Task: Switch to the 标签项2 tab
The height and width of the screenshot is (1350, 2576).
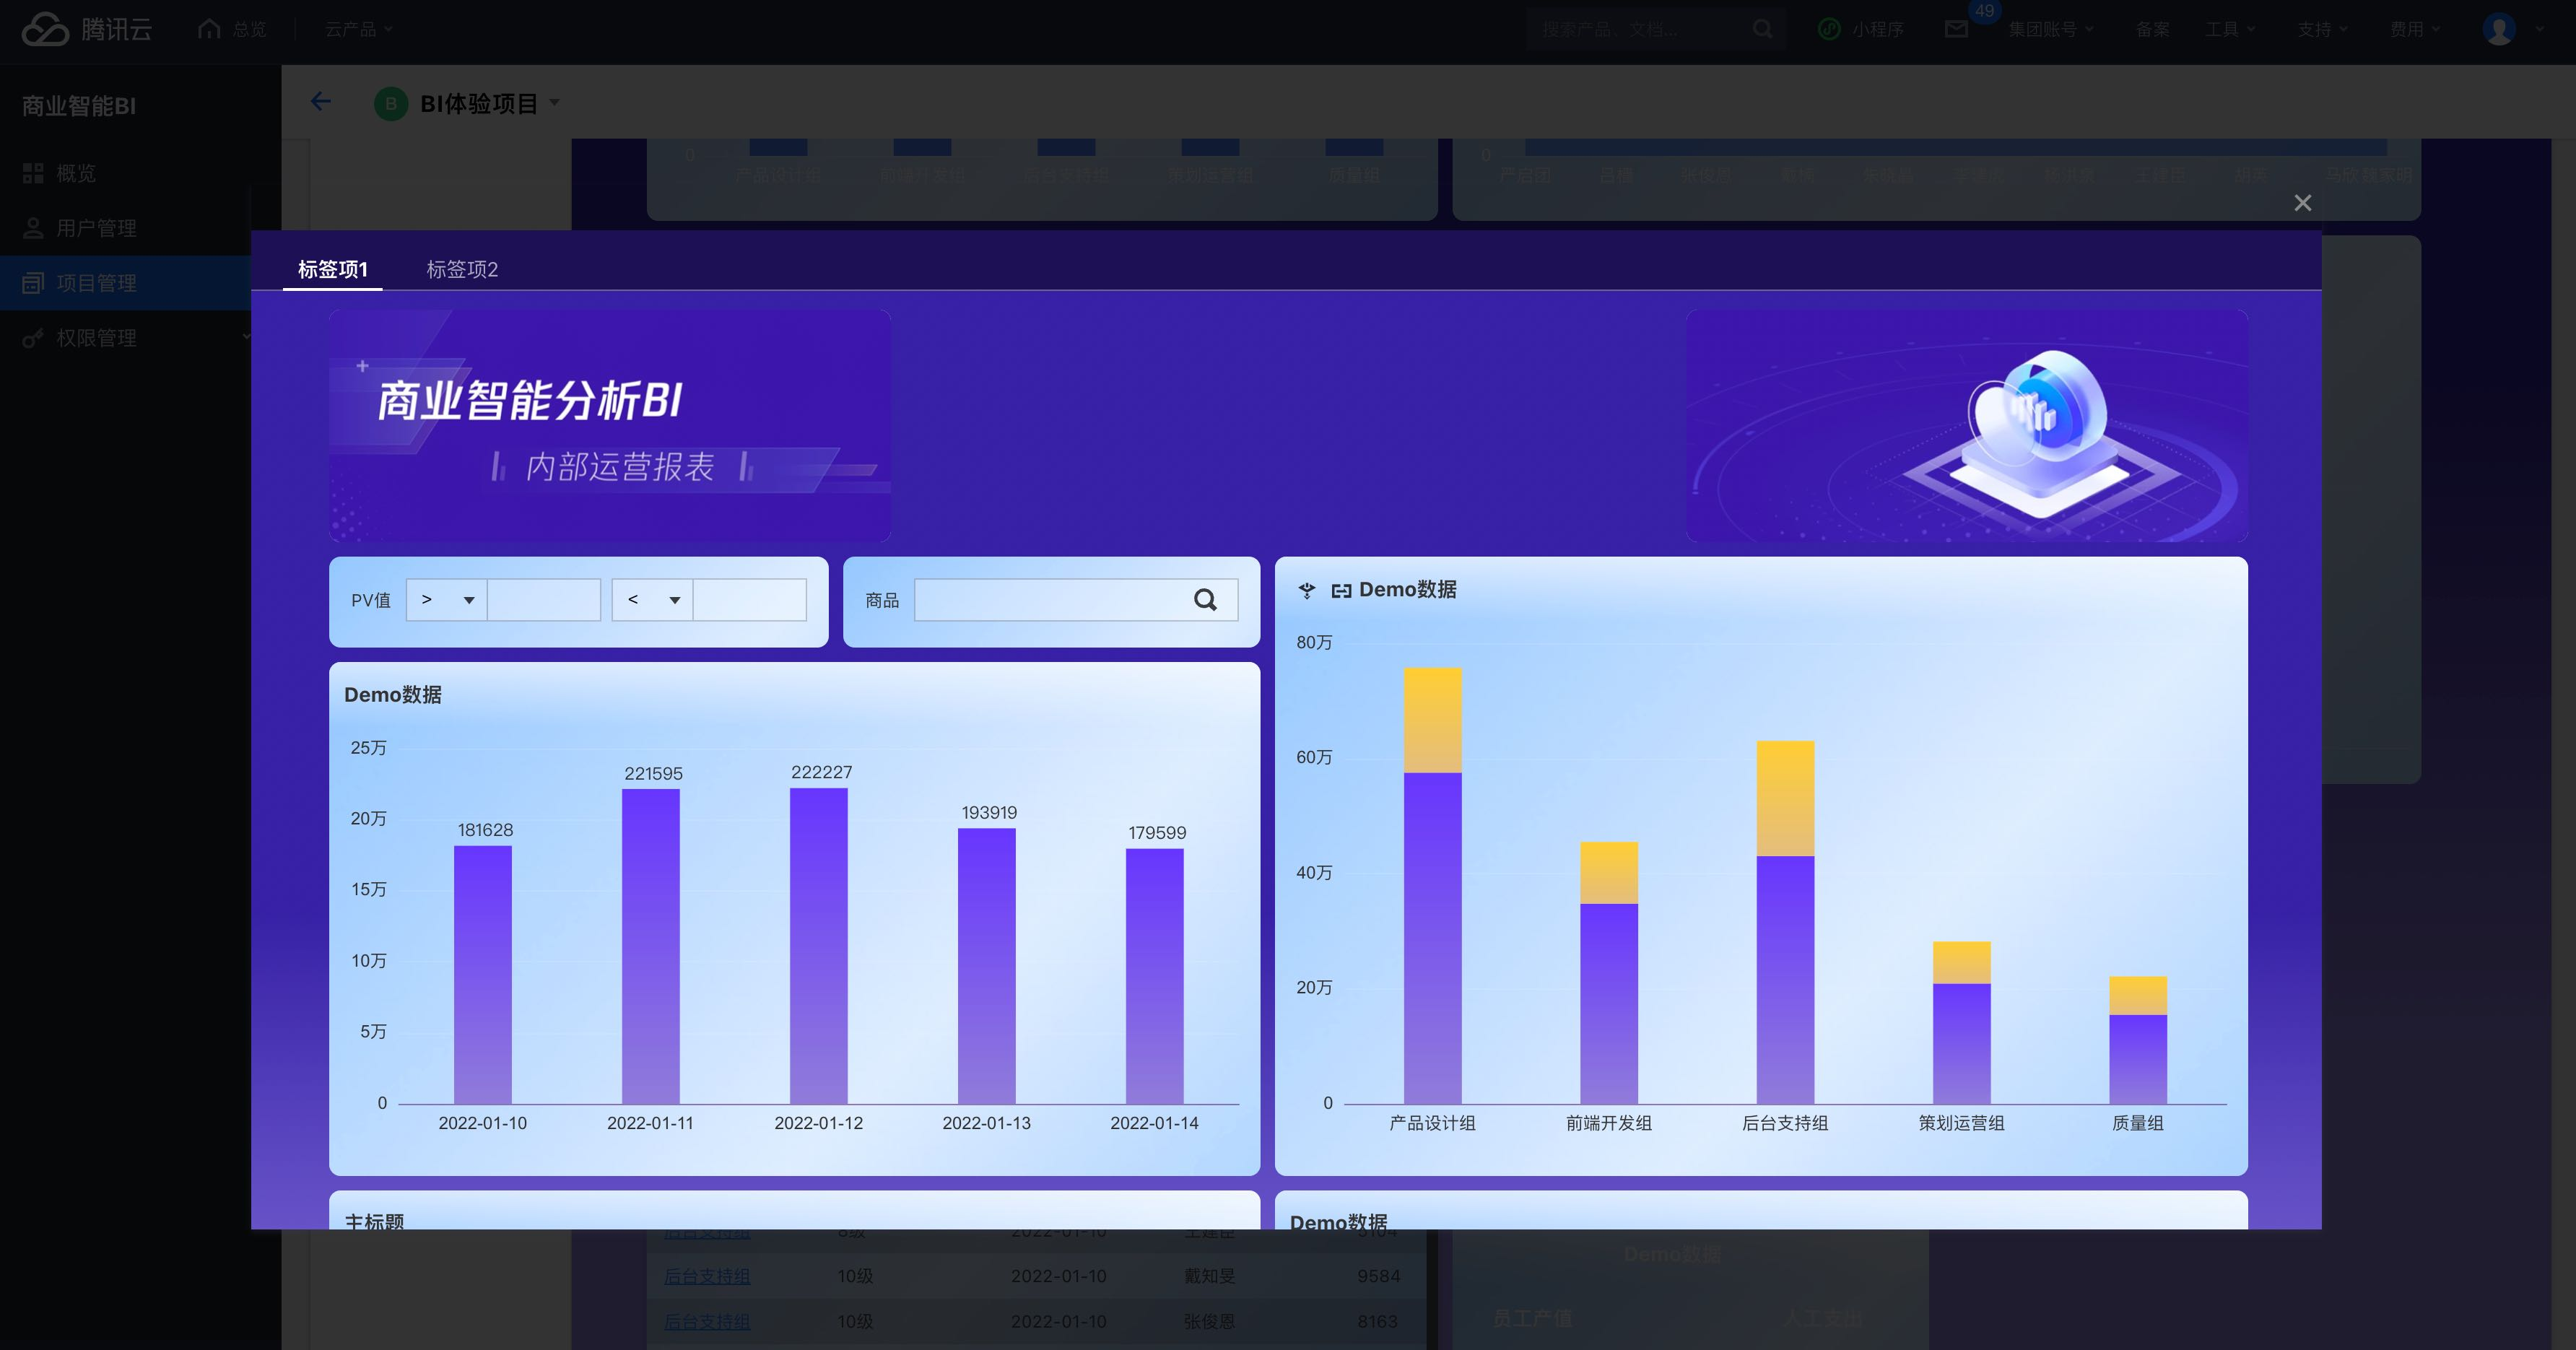Action: pos(462,269)
